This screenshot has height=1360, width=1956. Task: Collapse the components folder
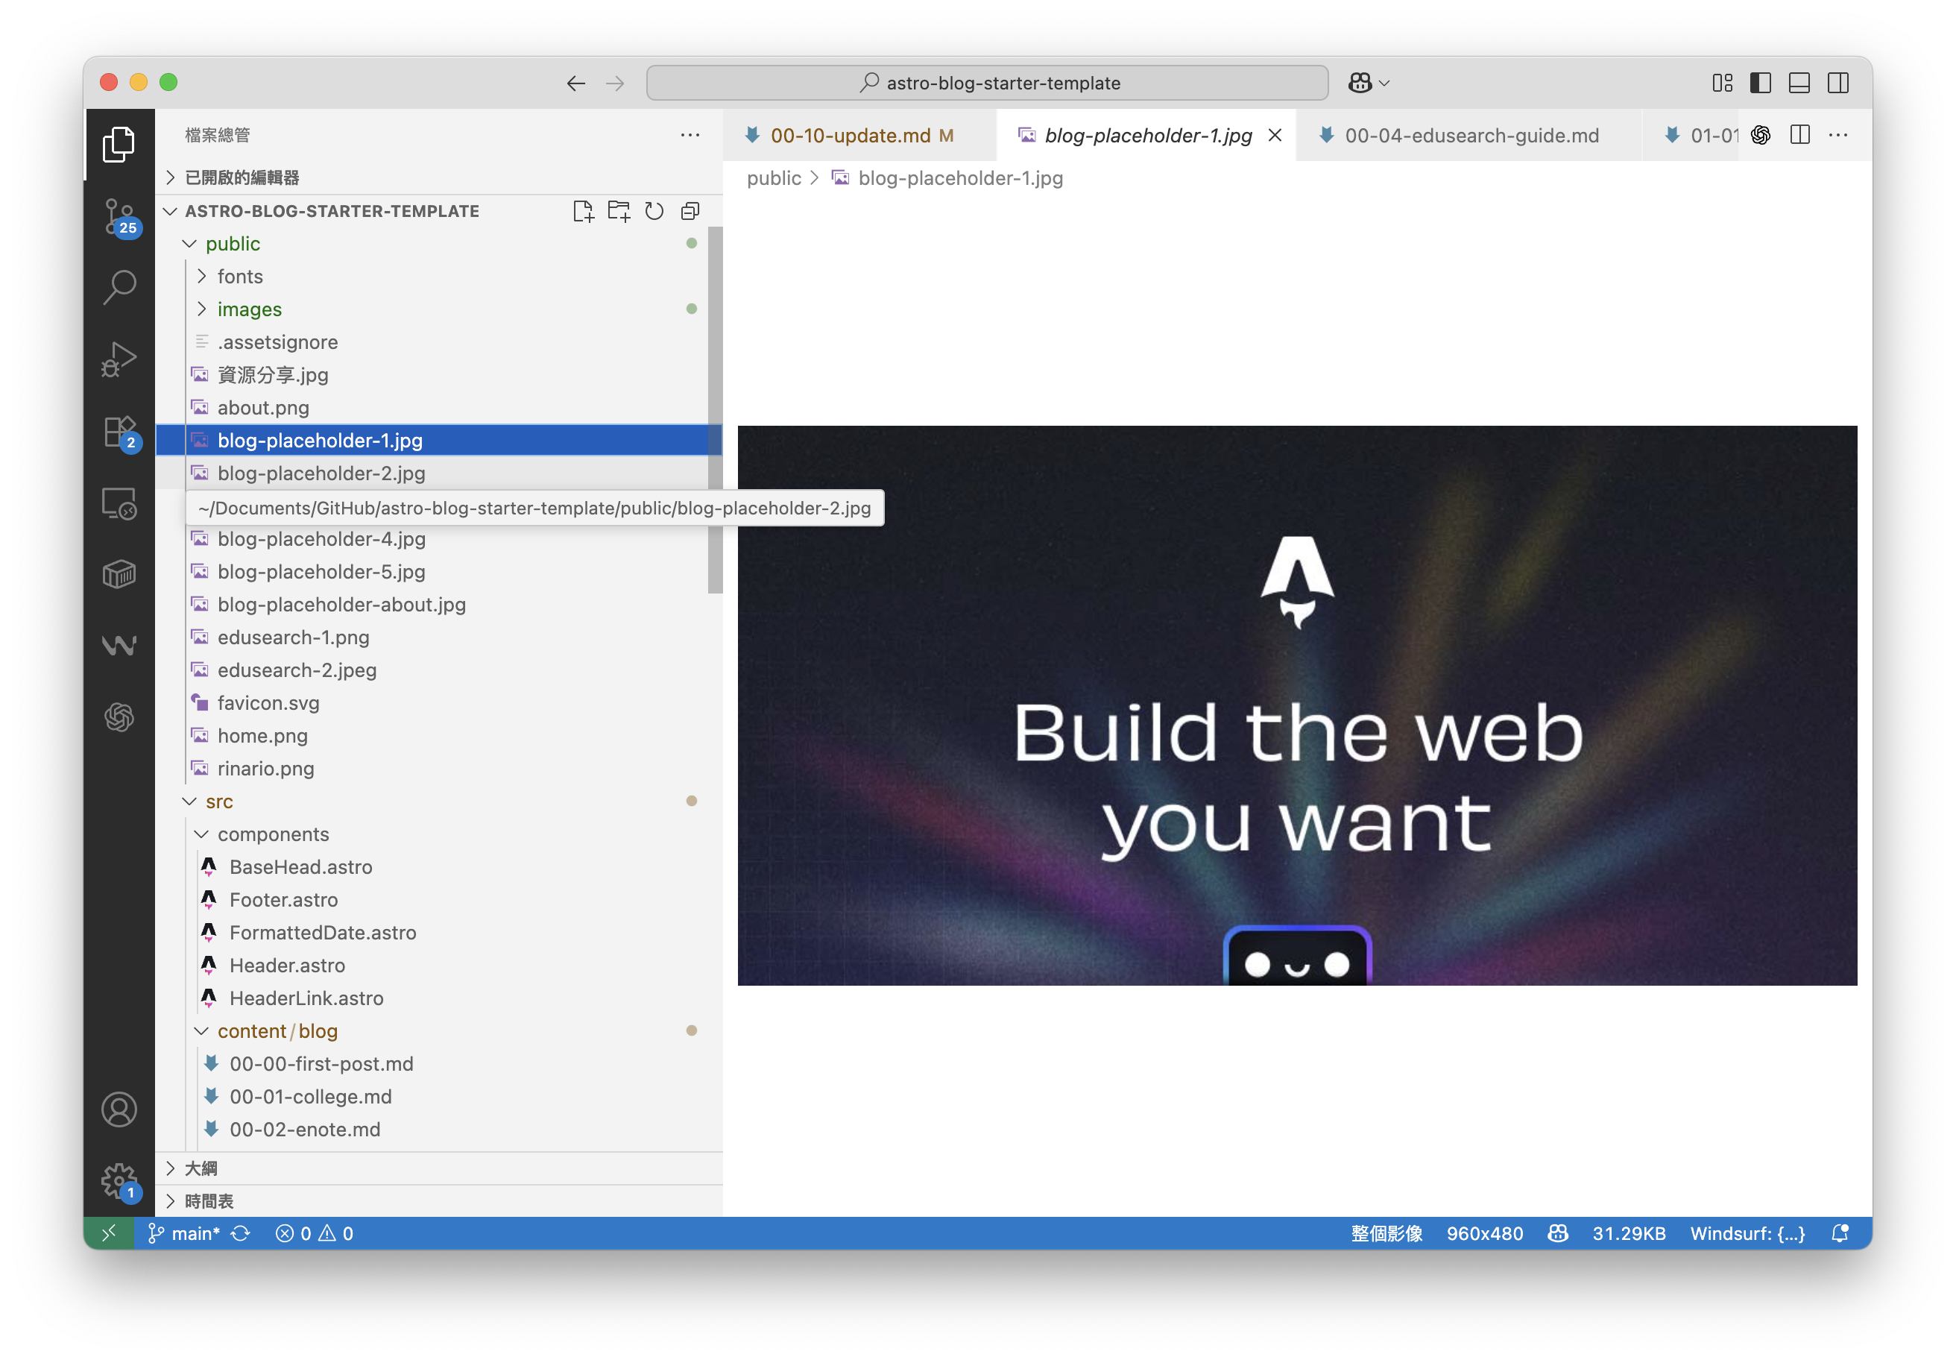pos(439,834)
